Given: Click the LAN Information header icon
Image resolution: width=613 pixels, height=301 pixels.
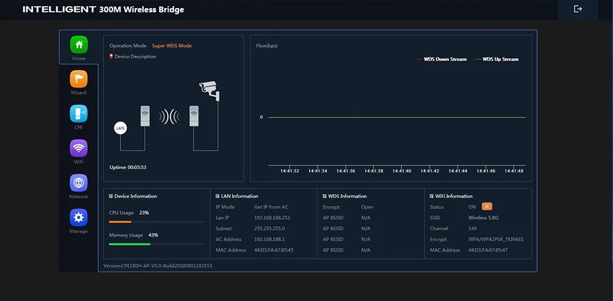Looking at the screenshot, I should coord(218,196).
